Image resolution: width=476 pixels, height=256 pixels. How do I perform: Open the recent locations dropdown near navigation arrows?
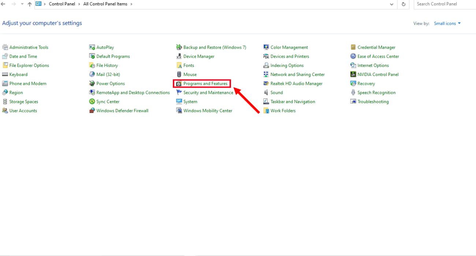(x=22, y=4)
